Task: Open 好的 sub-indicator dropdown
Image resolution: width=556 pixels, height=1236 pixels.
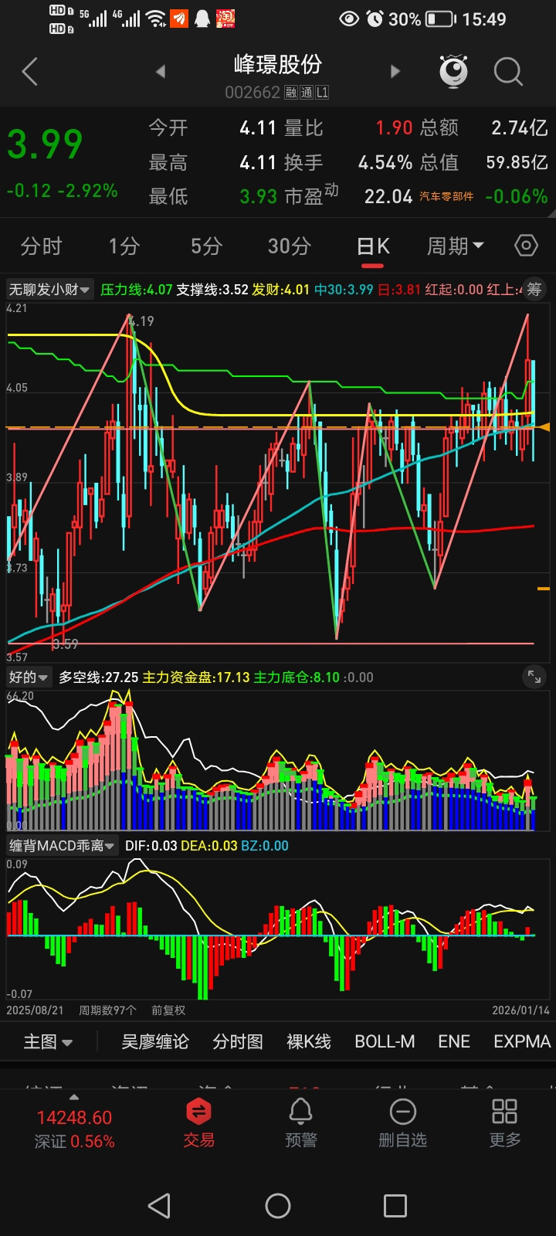Action: click(29, 677)
